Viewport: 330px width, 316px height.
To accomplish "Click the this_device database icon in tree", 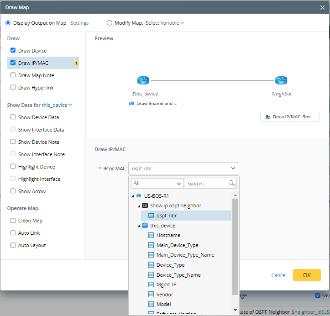I will (x=145, y=226).
